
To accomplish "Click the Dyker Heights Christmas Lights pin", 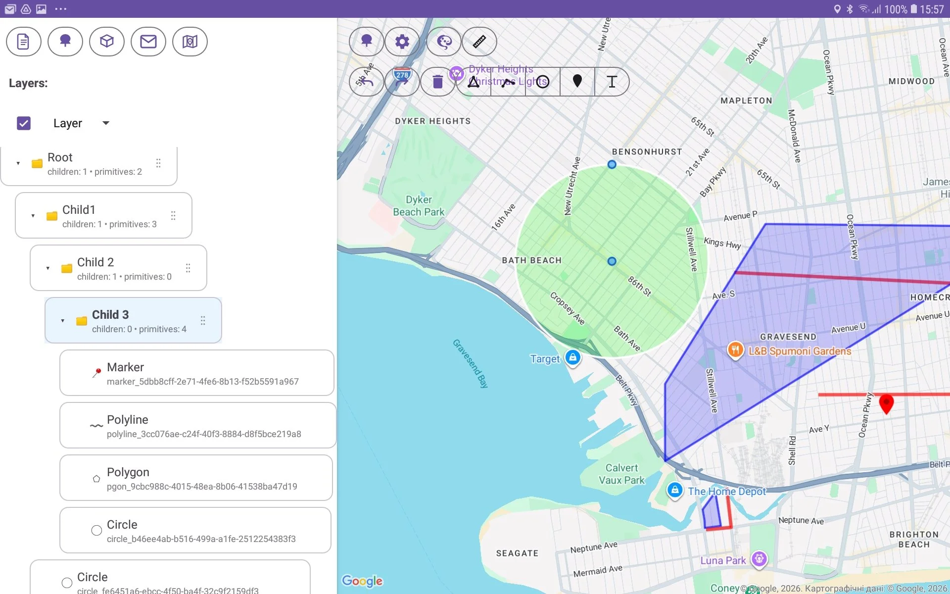I will coord(456,74).
